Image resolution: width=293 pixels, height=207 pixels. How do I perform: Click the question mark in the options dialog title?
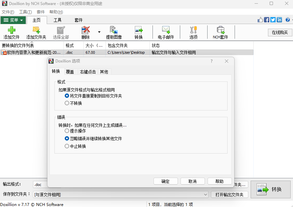[x=212, y=61]
